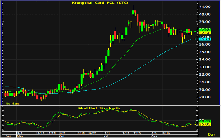The height and width of the screenshot is (138, 221).
Task: Click the 6/22 date axis marker
Action: pyautogui.click(x=92, y=133)
